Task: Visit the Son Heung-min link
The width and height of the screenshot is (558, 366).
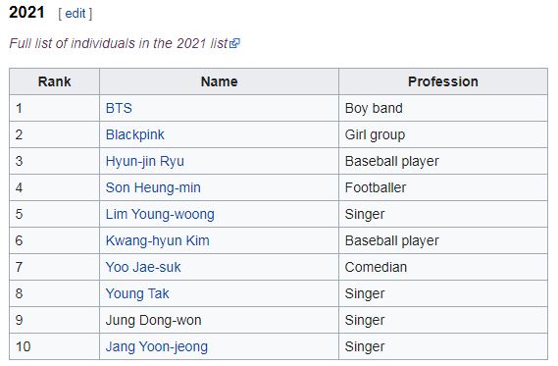Action: (153, 187)
